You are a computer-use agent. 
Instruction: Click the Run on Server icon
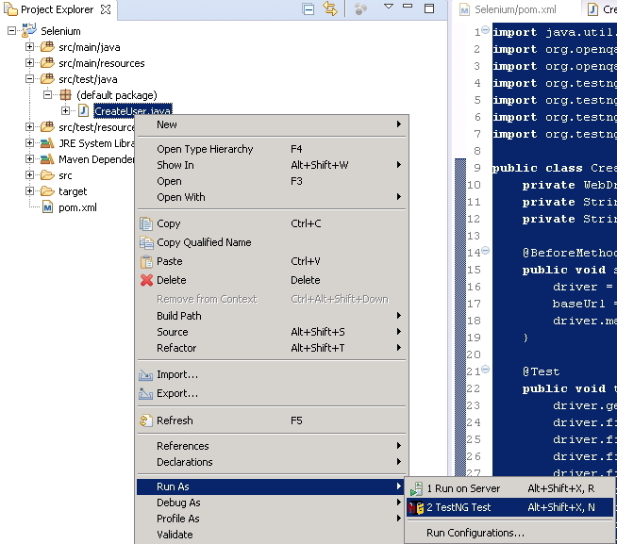[415, 488]
